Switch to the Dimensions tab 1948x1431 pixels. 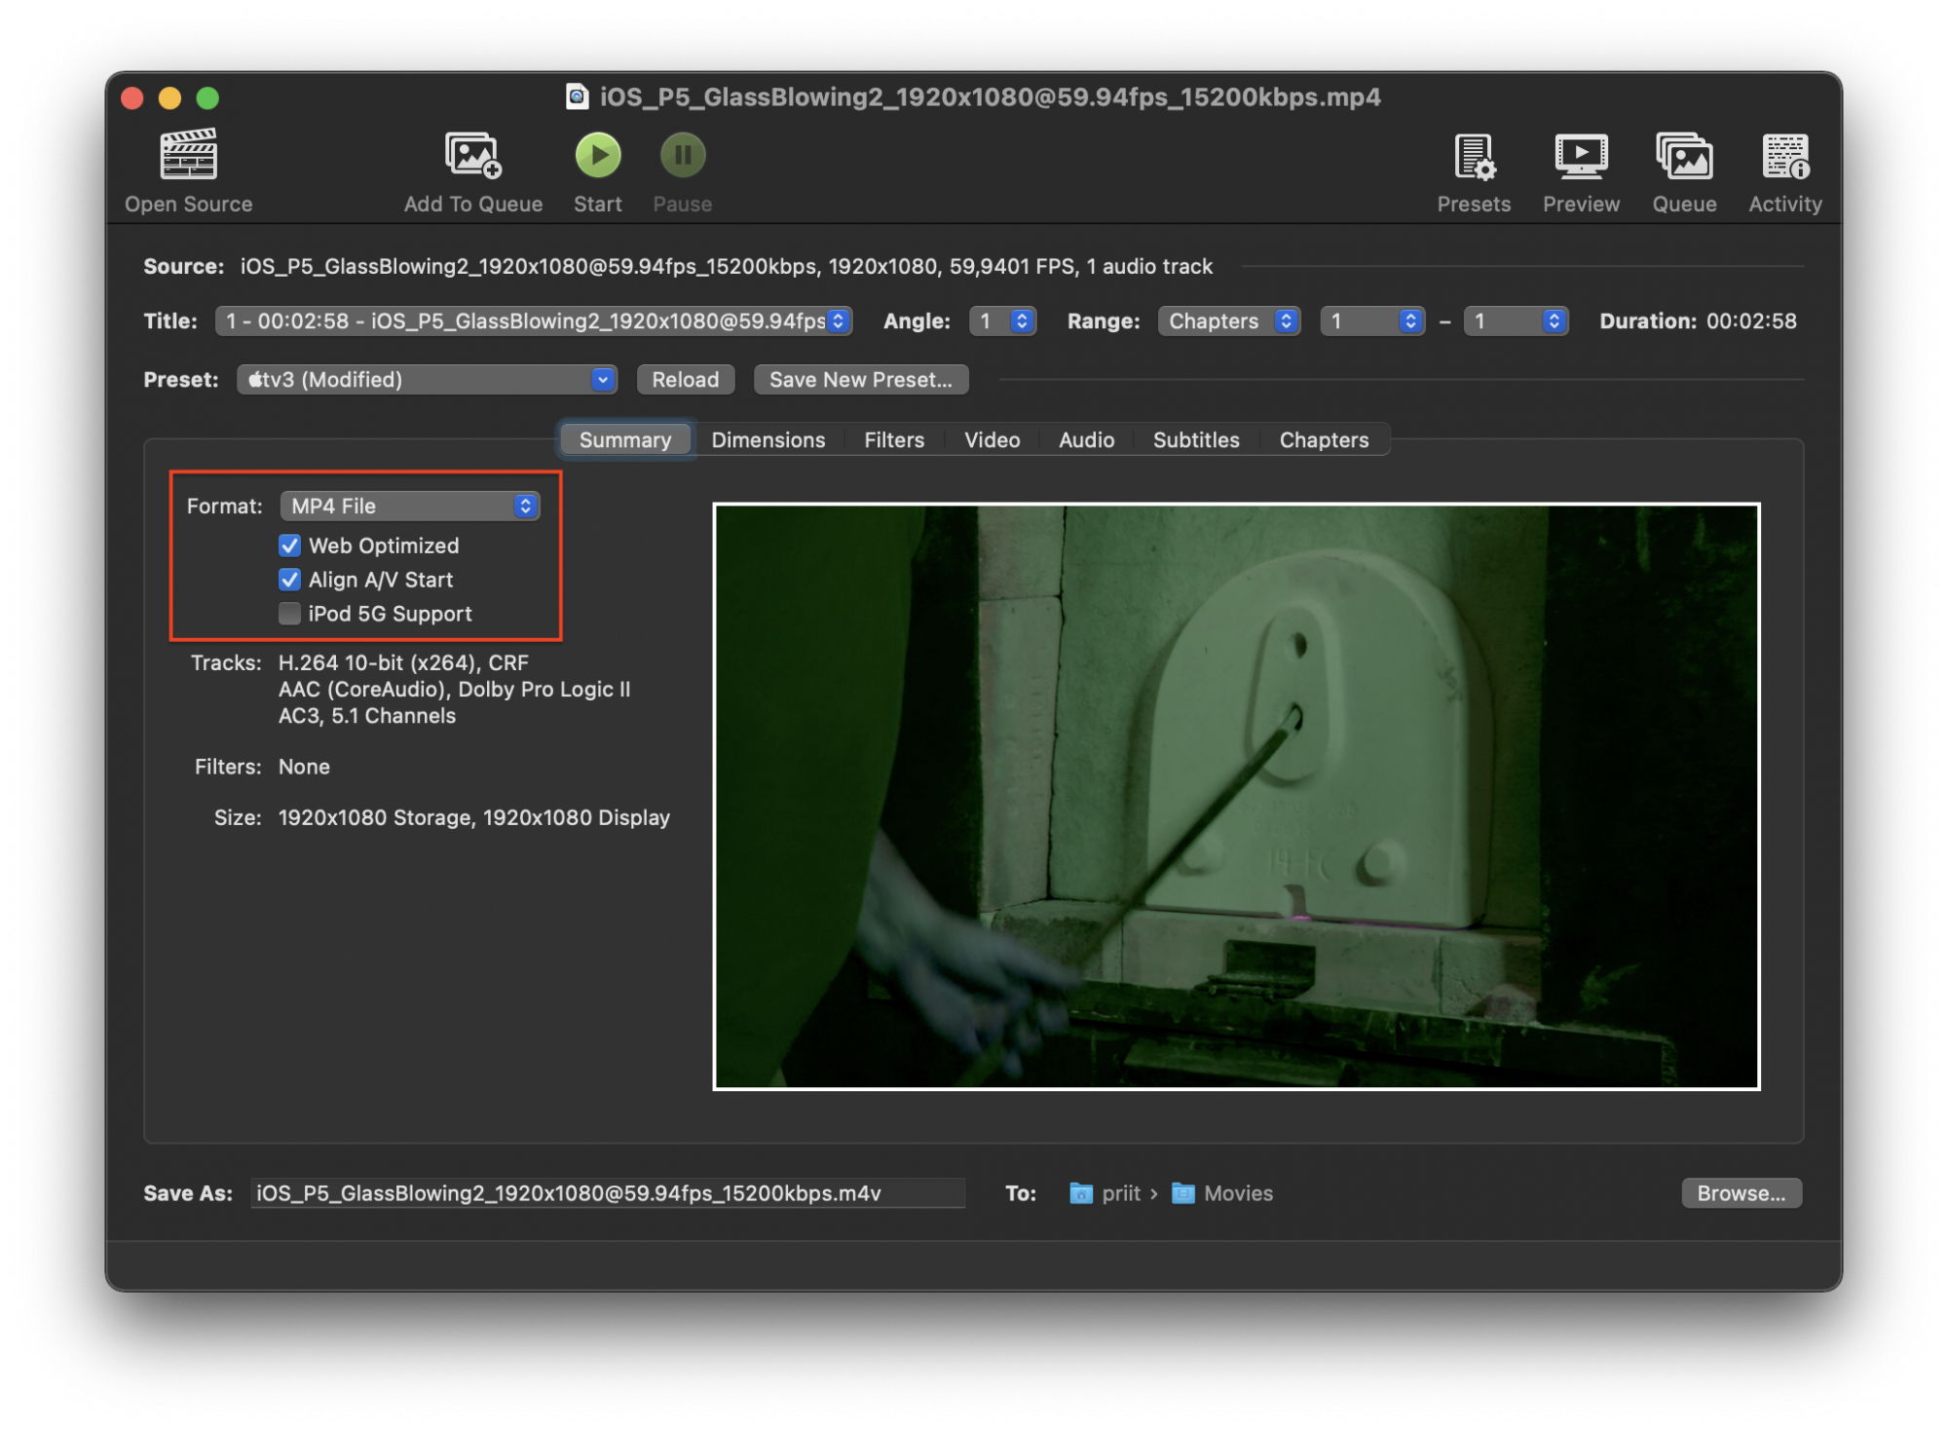(x=768, y=439)
